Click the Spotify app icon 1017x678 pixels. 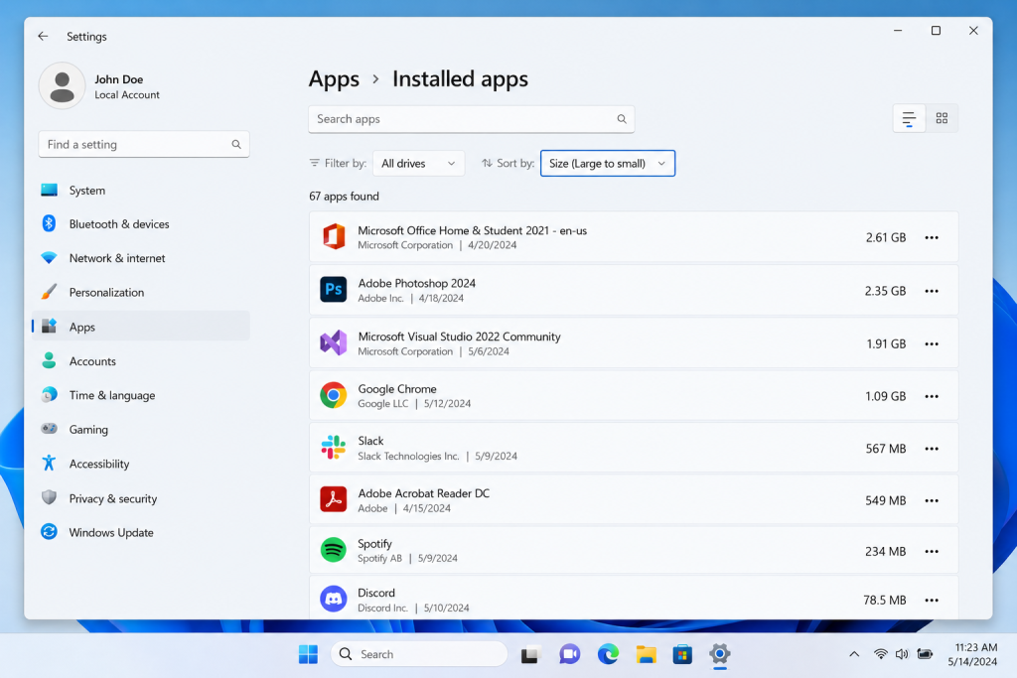pyautogui.click(x=334, y=550)
